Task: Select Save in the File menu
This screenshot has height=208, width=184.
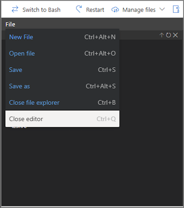Action: [x=62, y=70]
